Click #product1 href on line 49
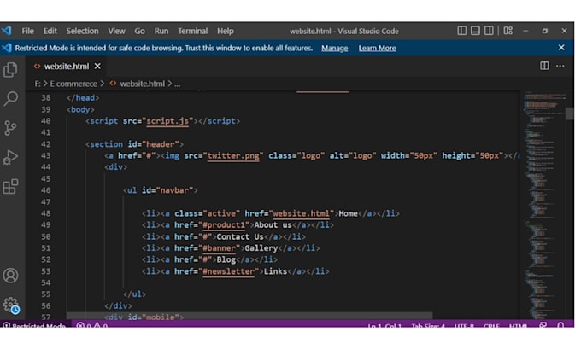This screenshot has height=349, width=581. click(224, 225)
